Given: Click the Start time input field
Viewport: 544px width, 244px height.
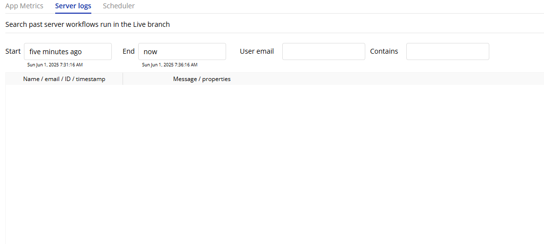Looking at the screenshot, I should pos(68,52).
